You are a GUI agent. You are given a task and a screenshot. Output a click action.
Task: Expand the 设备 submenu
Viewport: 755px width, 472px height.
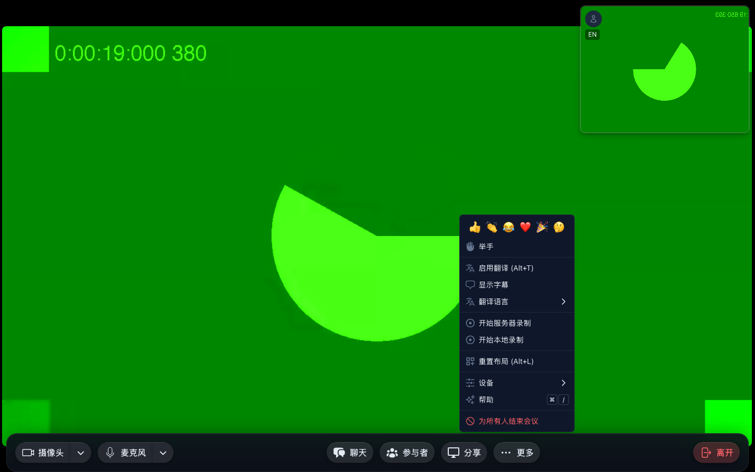pyautogui.click(x=517, y=383)
